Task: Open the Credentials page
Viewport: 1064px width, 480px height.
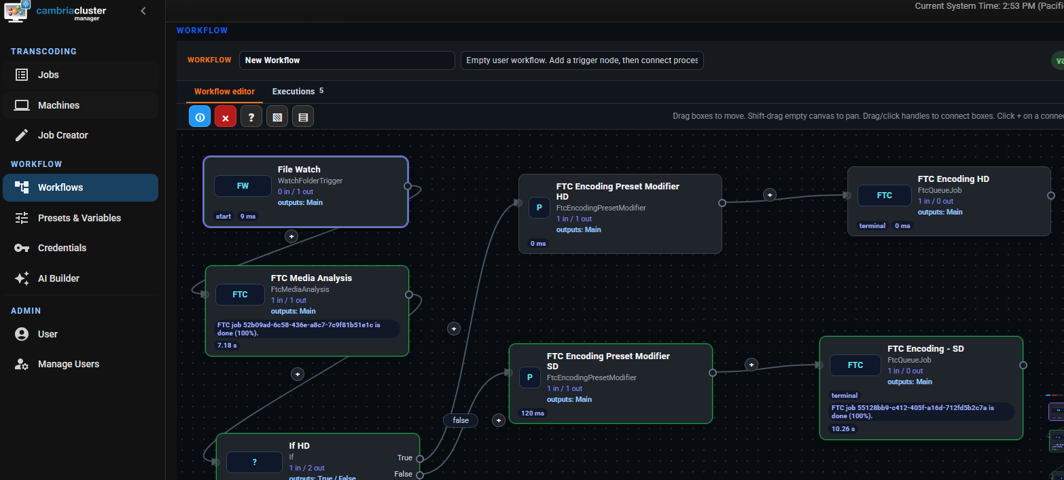Action: tap(80, 248)
